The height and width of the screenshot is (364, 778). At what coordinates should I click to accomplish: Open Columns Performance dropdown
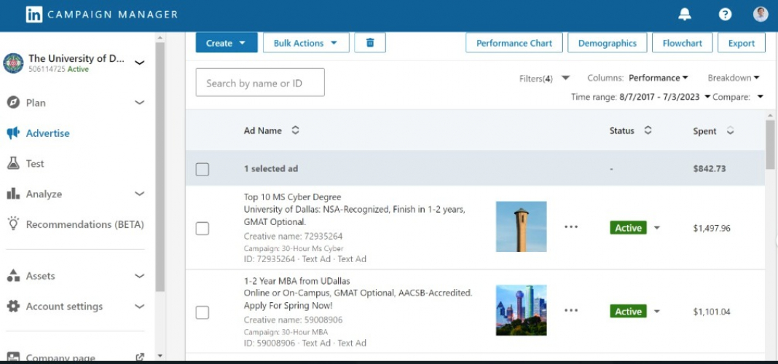point(658,78)
